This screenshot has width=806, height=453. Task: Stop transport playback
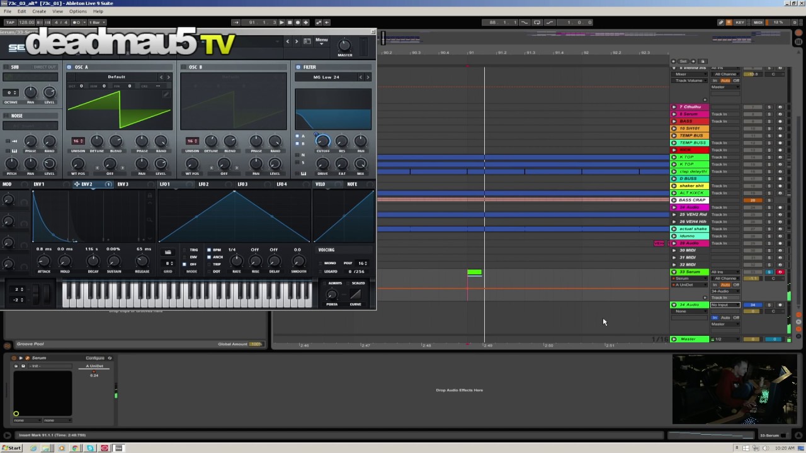tap(290, 23)
